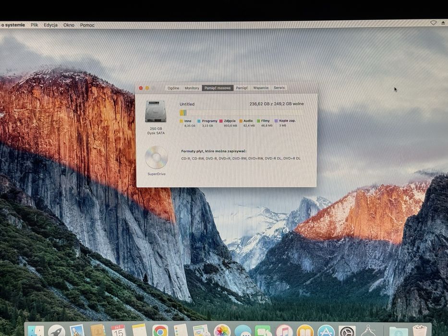Screen dimensions: 448x336
Task: Open the Downloads folder in Dock
Action: click(x=398, y=331)
